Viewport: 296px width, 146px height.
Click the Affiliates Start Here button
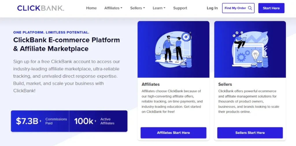[173, 133]
